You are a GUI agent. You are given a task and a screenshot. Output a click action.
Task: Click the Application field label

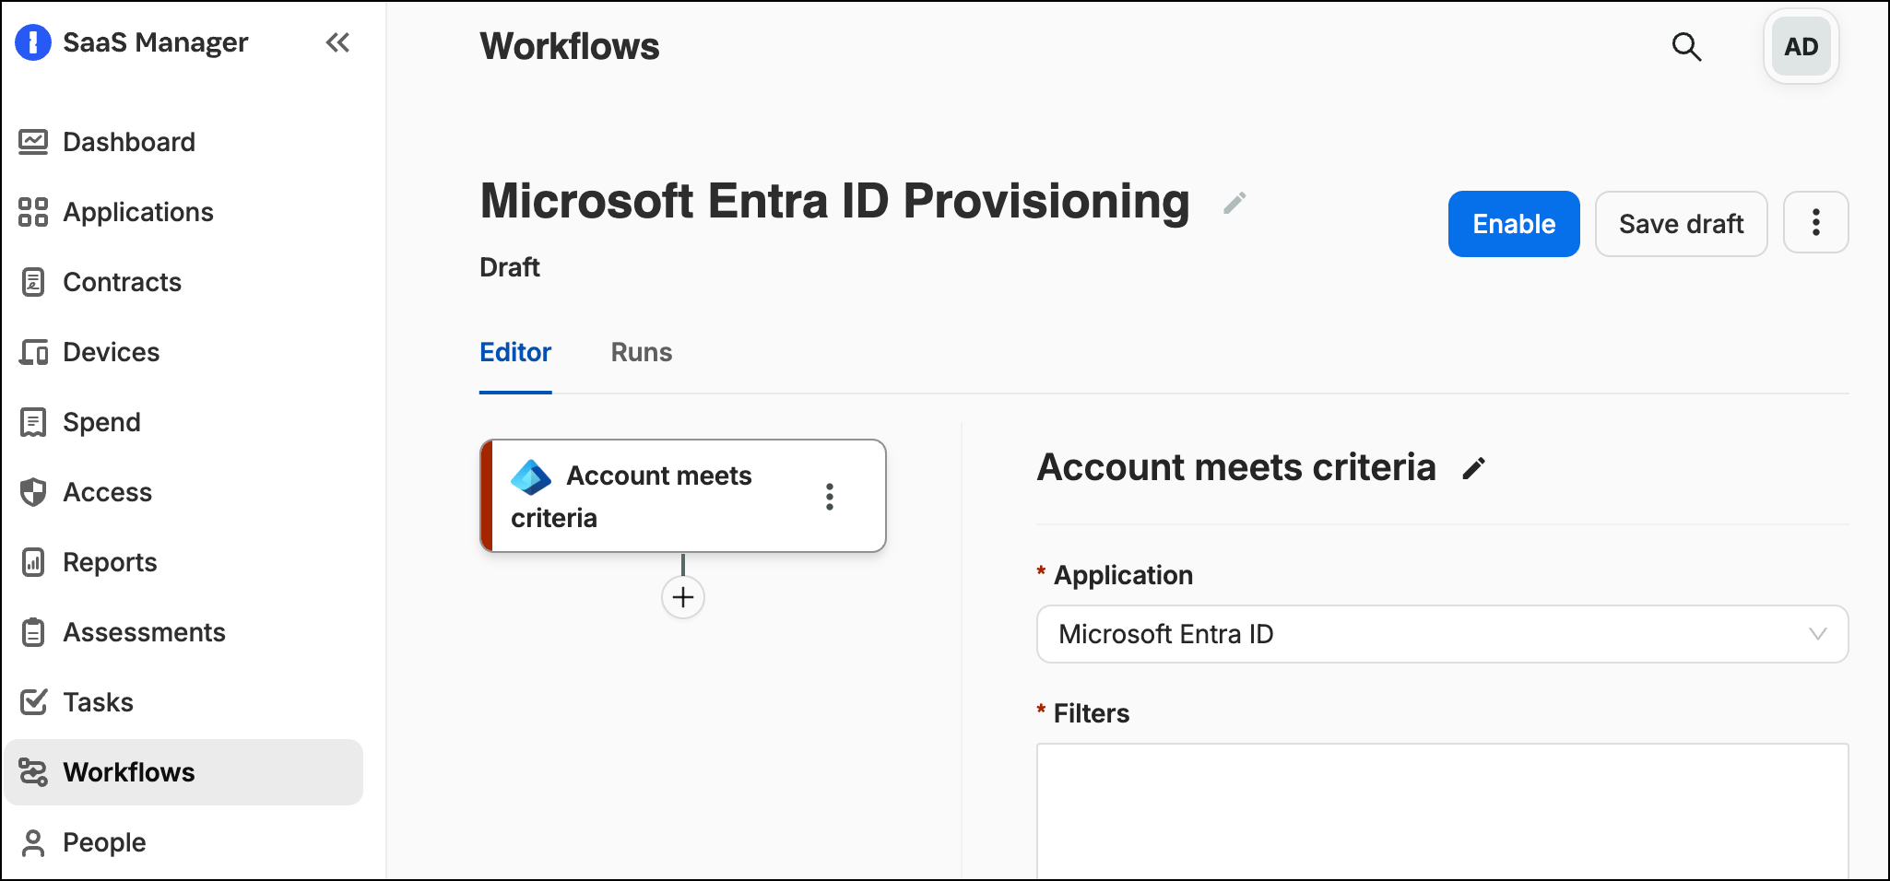(1123, 575)
